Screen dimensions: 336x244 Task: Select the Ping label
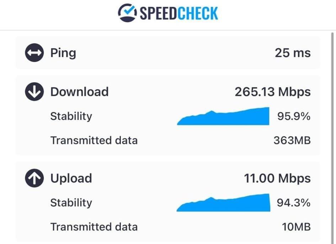[63, 53]
